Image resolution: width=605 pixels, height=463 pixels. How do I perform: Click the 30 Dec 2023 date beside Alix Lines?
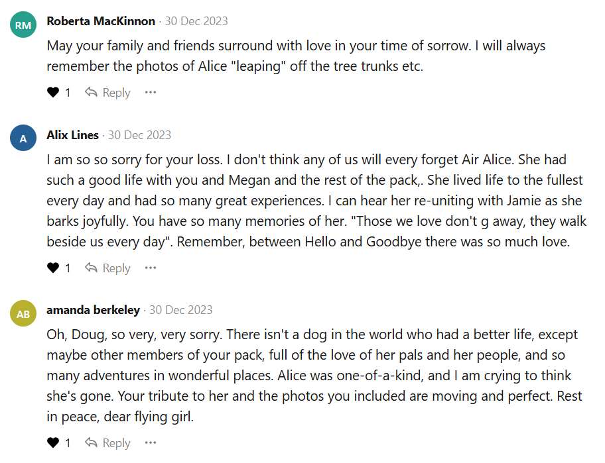pyautogui.click(x=140, y=135)
